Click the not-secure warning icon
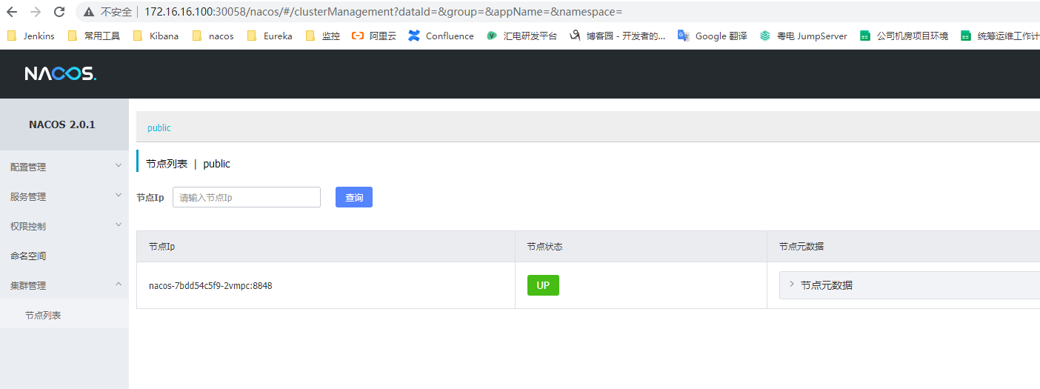This screenshot has width=1040, height=389. coord(90,12)
